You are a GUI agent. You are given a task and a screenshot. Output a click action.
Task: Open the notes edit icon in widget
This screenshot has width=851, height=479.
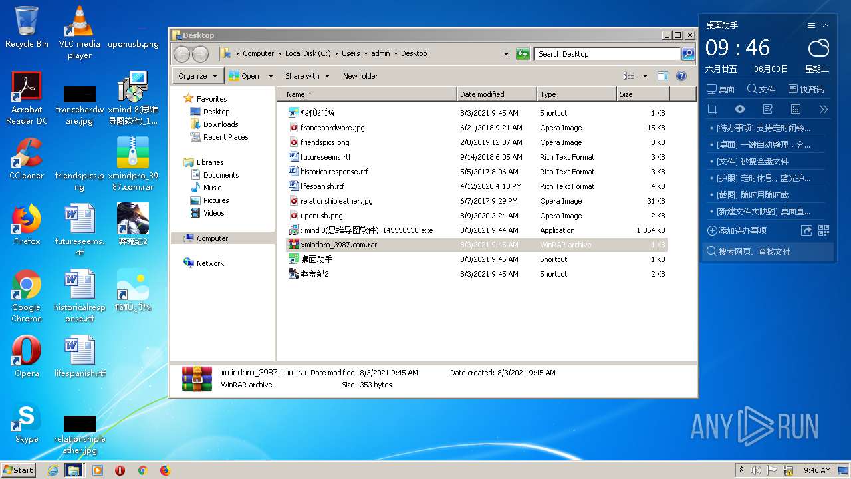tap(768, 109)
